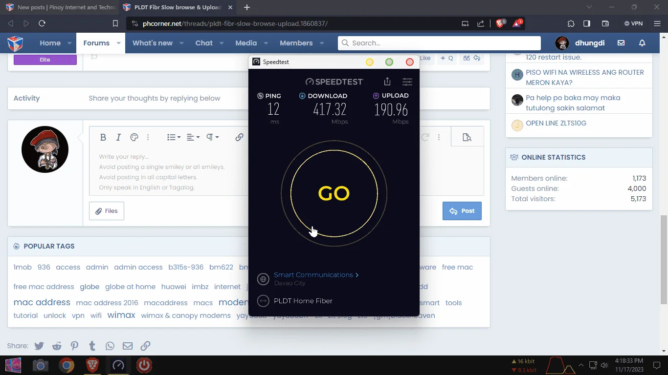Reload the page
Image resolution: width=668 pixels, height=375 pixels.
pos(42,23)
